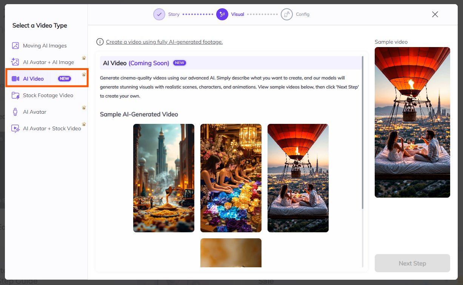Open the fully AI-generated footage link

point(164,42)
